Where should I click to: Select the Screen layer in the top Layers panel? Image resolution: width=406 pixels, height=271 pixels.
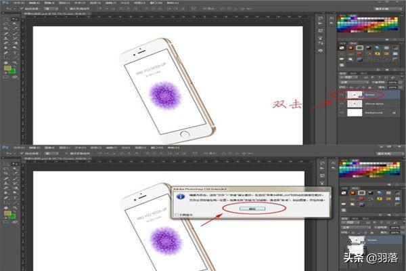coord(371,96)
